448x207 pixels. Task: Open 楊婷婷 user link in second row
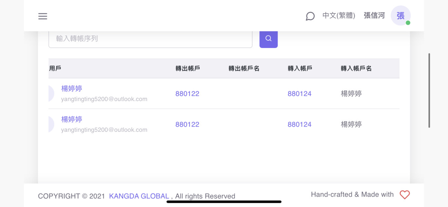pos(72,119)
